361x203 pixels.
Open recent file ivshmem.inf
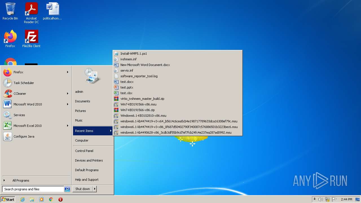click(x=177, y=59)
